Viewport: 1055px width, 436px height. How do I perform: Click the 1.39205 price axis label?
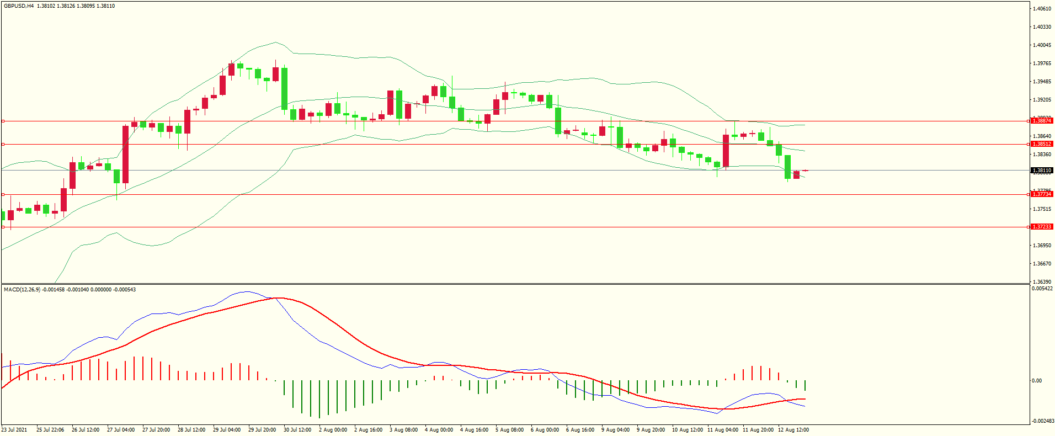pyautogui.click(x=1042, y=100)
